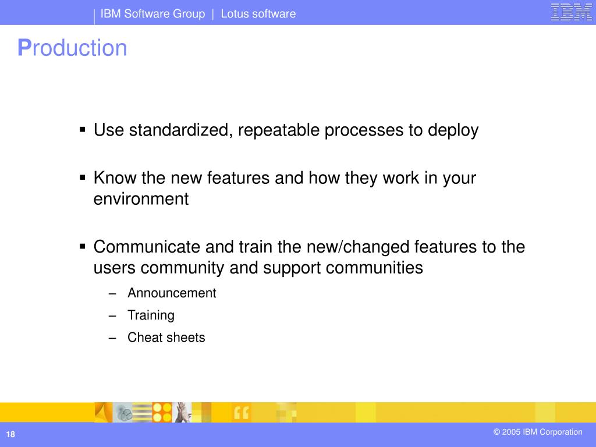Select 'IBM Software Group' header text
Image resolution: width=596 pixels, height=447 pixels.
click(x=152, y=14)
